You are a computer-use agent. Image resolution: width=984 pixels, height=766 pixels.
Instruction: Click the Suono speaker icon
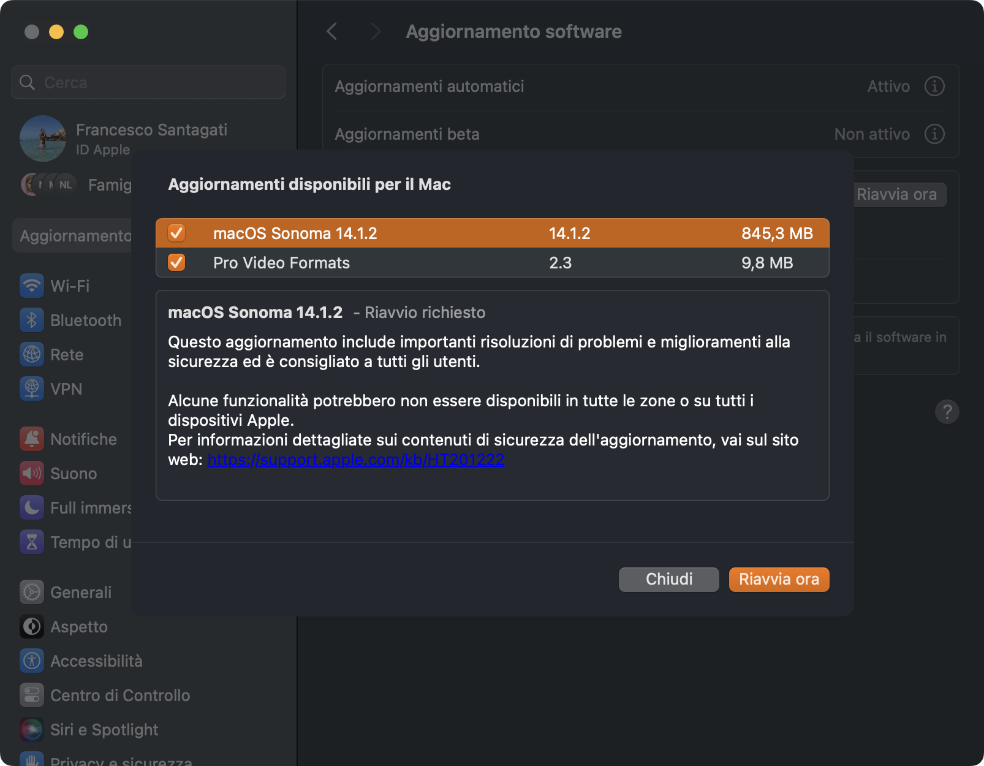coord(32,473)
